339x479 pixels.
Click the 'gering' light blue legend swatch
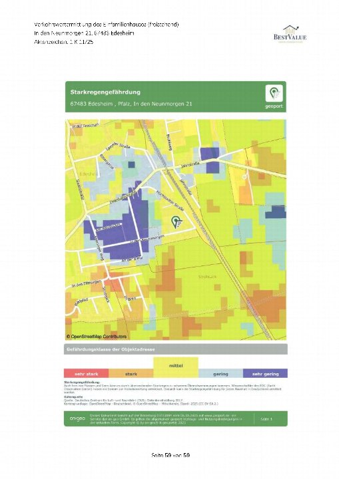[220, 374]
